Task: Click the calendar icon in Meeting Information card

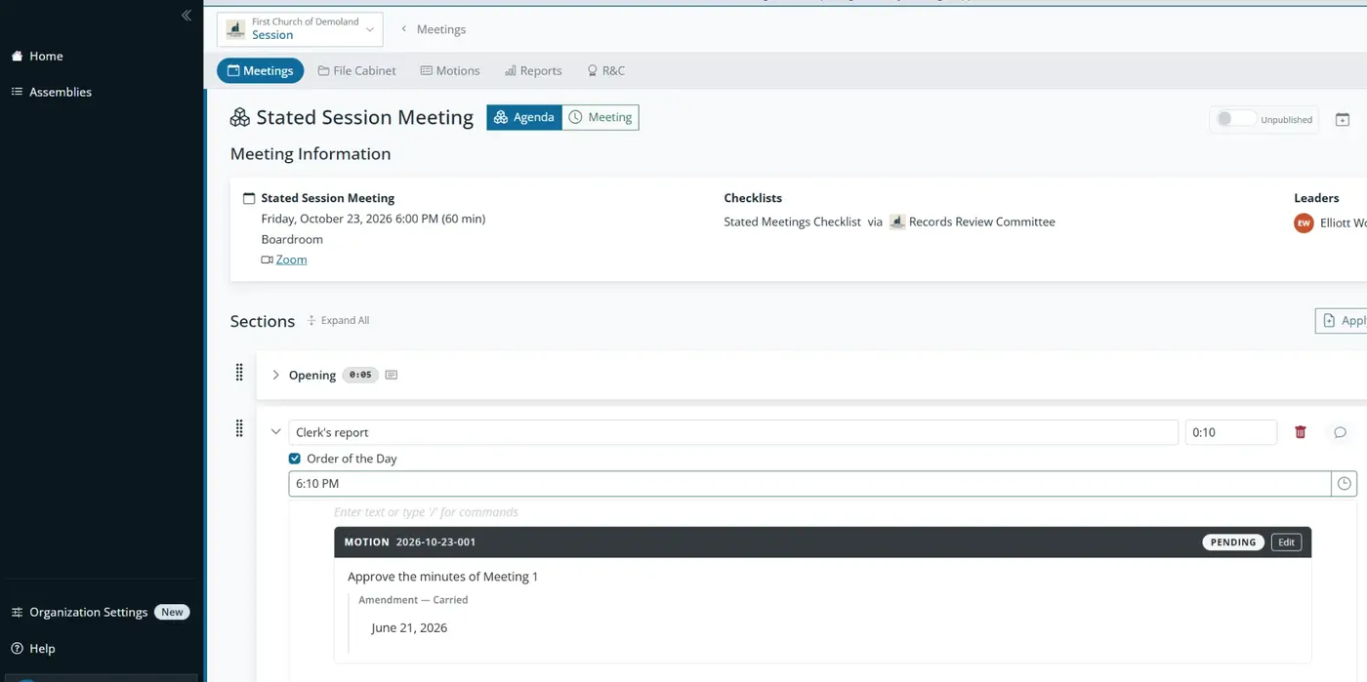Action: pos(249,198)
